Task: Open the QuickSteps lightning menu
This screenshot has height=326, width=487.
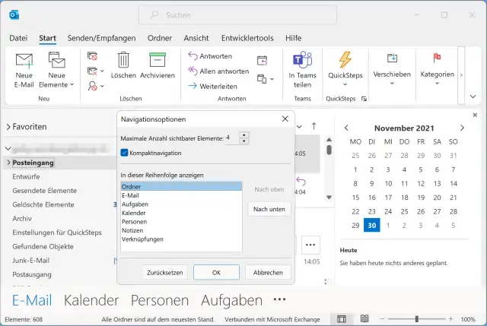Action: click(345, 69)
